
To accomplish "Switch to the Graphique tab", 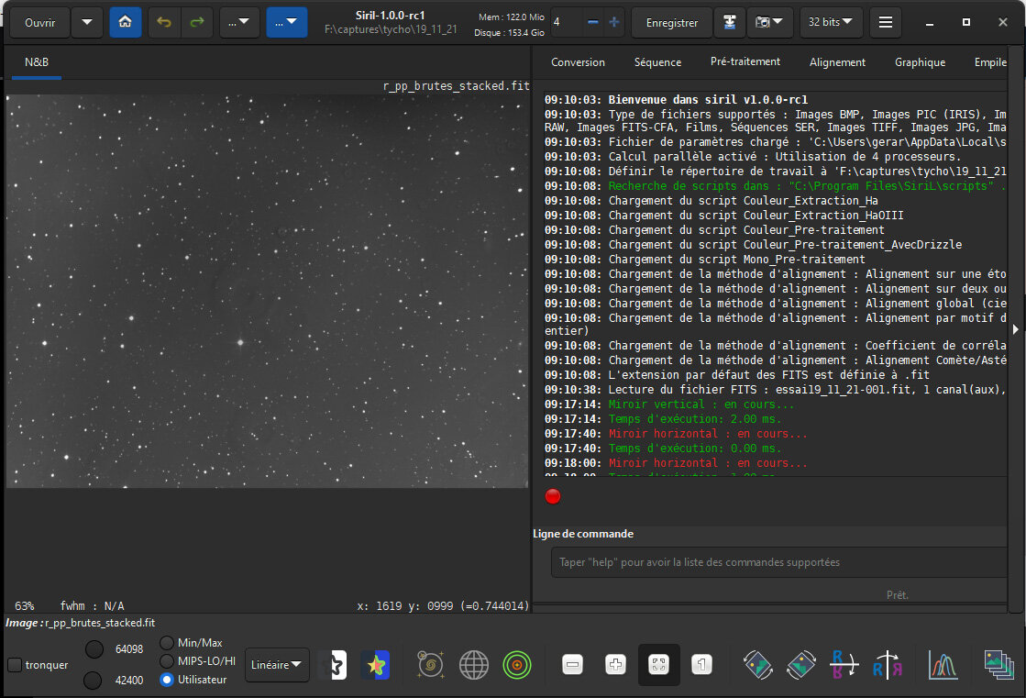I will (x=920, y=62).
